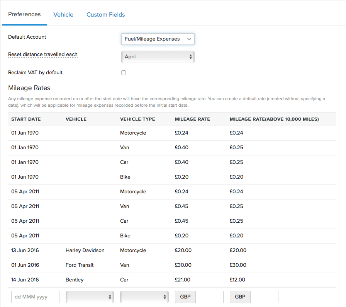
Task: Click the Start Date column header
Action: 26,119
